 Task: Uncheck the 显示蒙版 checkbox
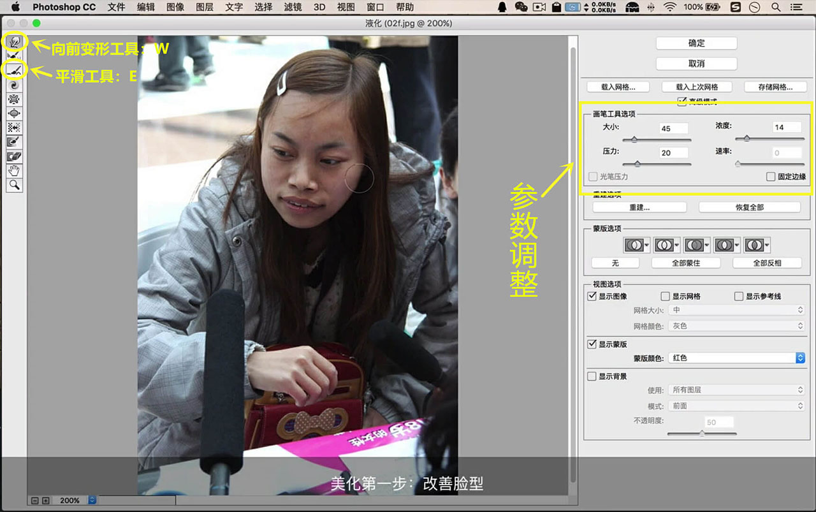click(x=592, y=344)
